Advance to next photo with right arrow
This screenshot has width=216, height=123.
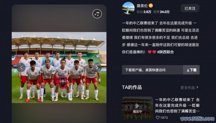(x=97, y=67)
